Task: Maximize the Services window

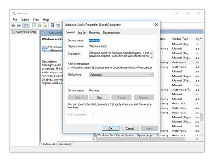Action: (x=187, y=13)
